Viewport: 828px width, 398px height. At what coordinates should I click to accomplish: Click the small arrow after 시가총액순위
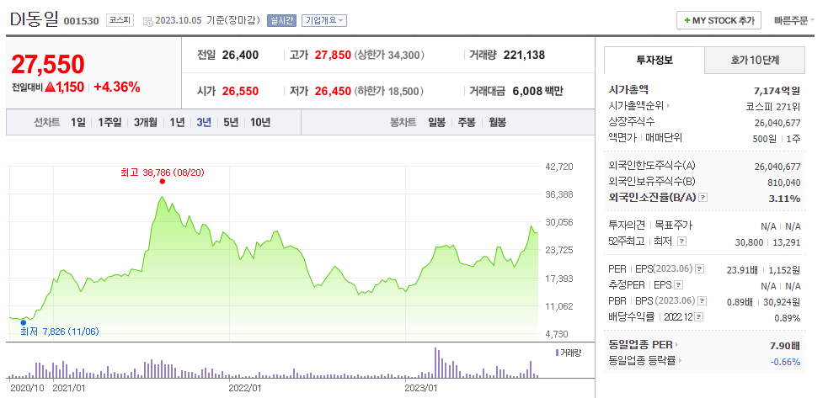pos(668,105)
